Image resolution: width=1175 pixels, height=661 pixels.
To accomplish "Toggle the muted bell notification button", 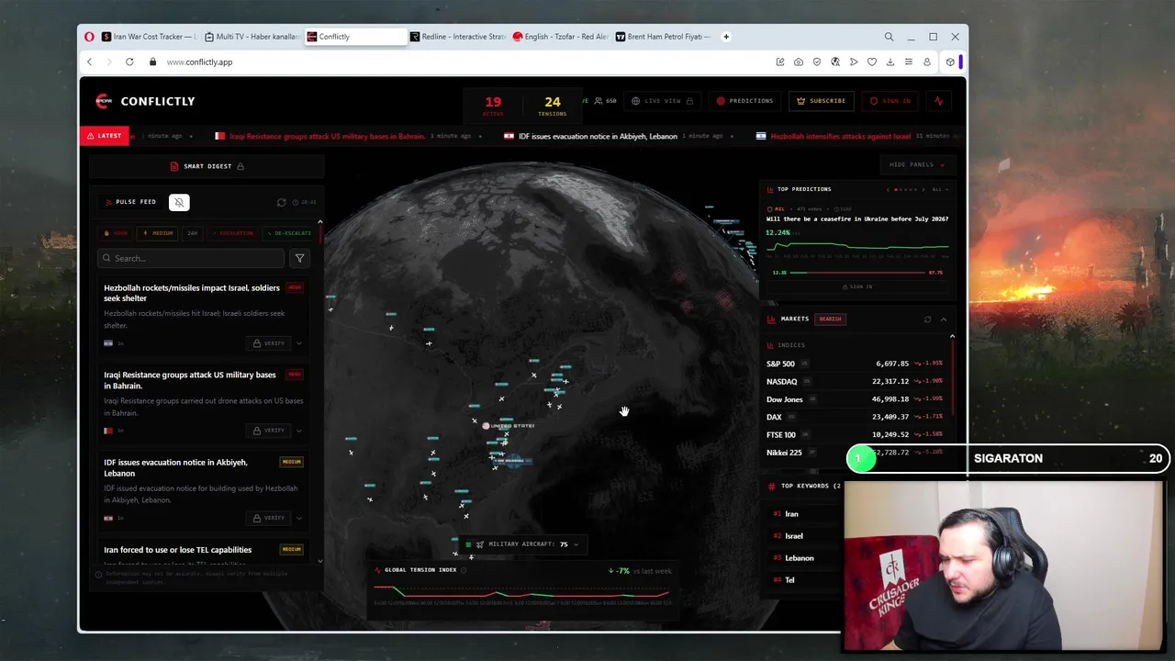I will pos(179,202).
